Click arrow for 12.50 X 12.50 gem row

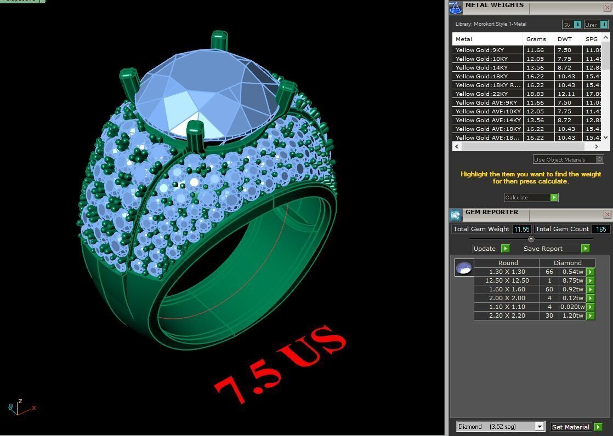click(591, 280)
